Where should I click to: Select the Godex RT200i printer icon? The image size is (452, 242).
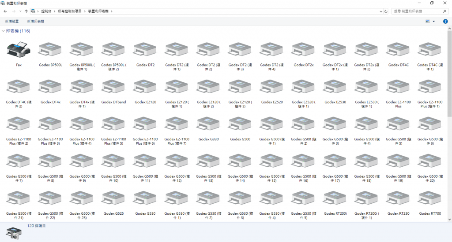tap(335, 198)
